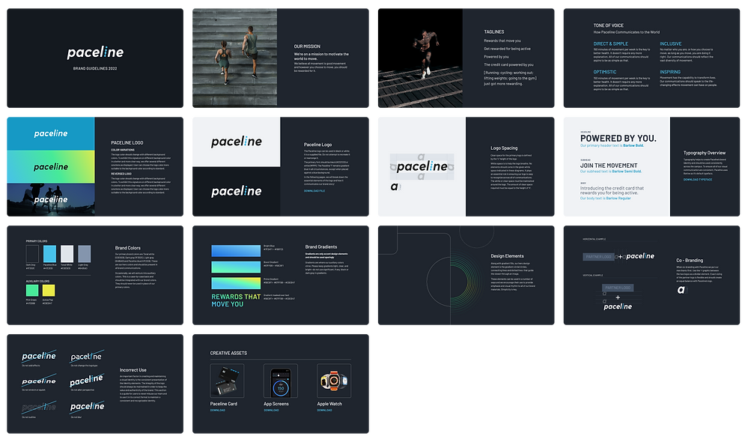Open the DOWNLOAD TYPEFACE link
This screenshot has width=748, height=442.
click(x=698, y=180)
